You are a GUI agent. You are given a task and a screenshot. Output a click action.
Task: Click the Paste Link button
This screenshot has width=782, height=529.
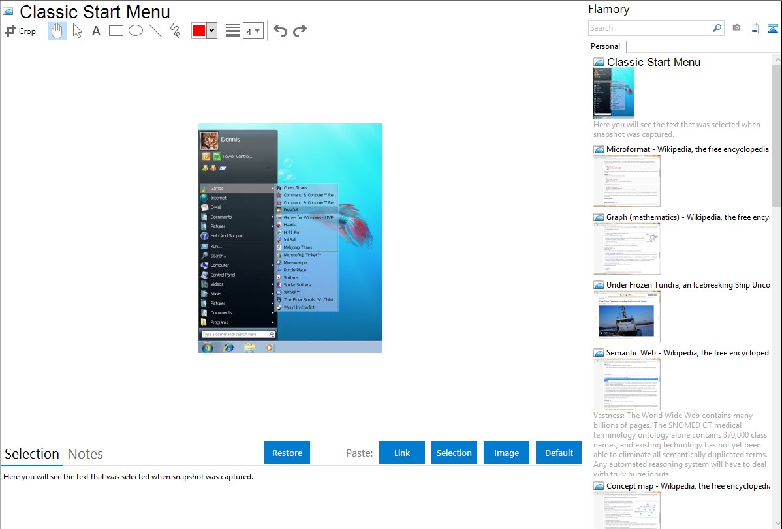[402, 453]
